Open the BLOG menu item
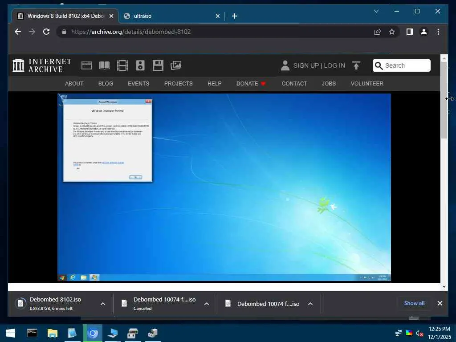This screenshot has height=342, width=456. [106, 83]
